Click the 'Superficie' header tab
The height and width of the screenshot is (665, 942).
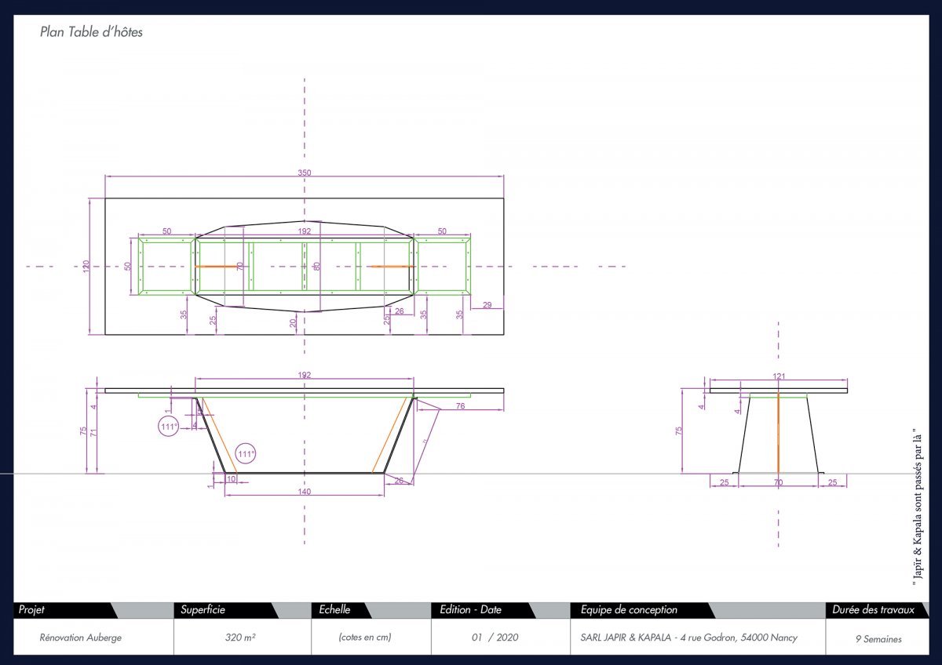click(x=203, y=610)
